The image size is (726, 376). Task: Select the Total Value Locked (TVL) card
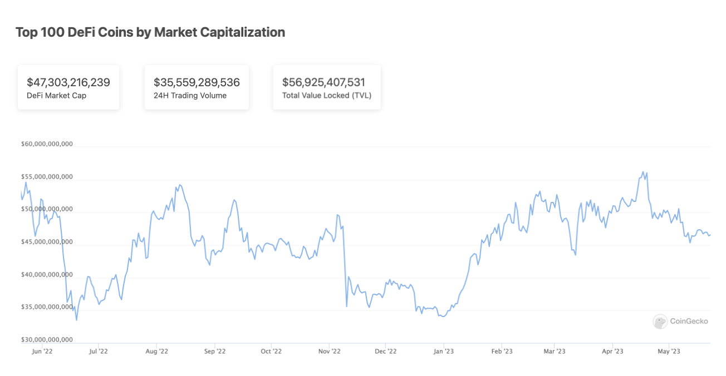327,87
